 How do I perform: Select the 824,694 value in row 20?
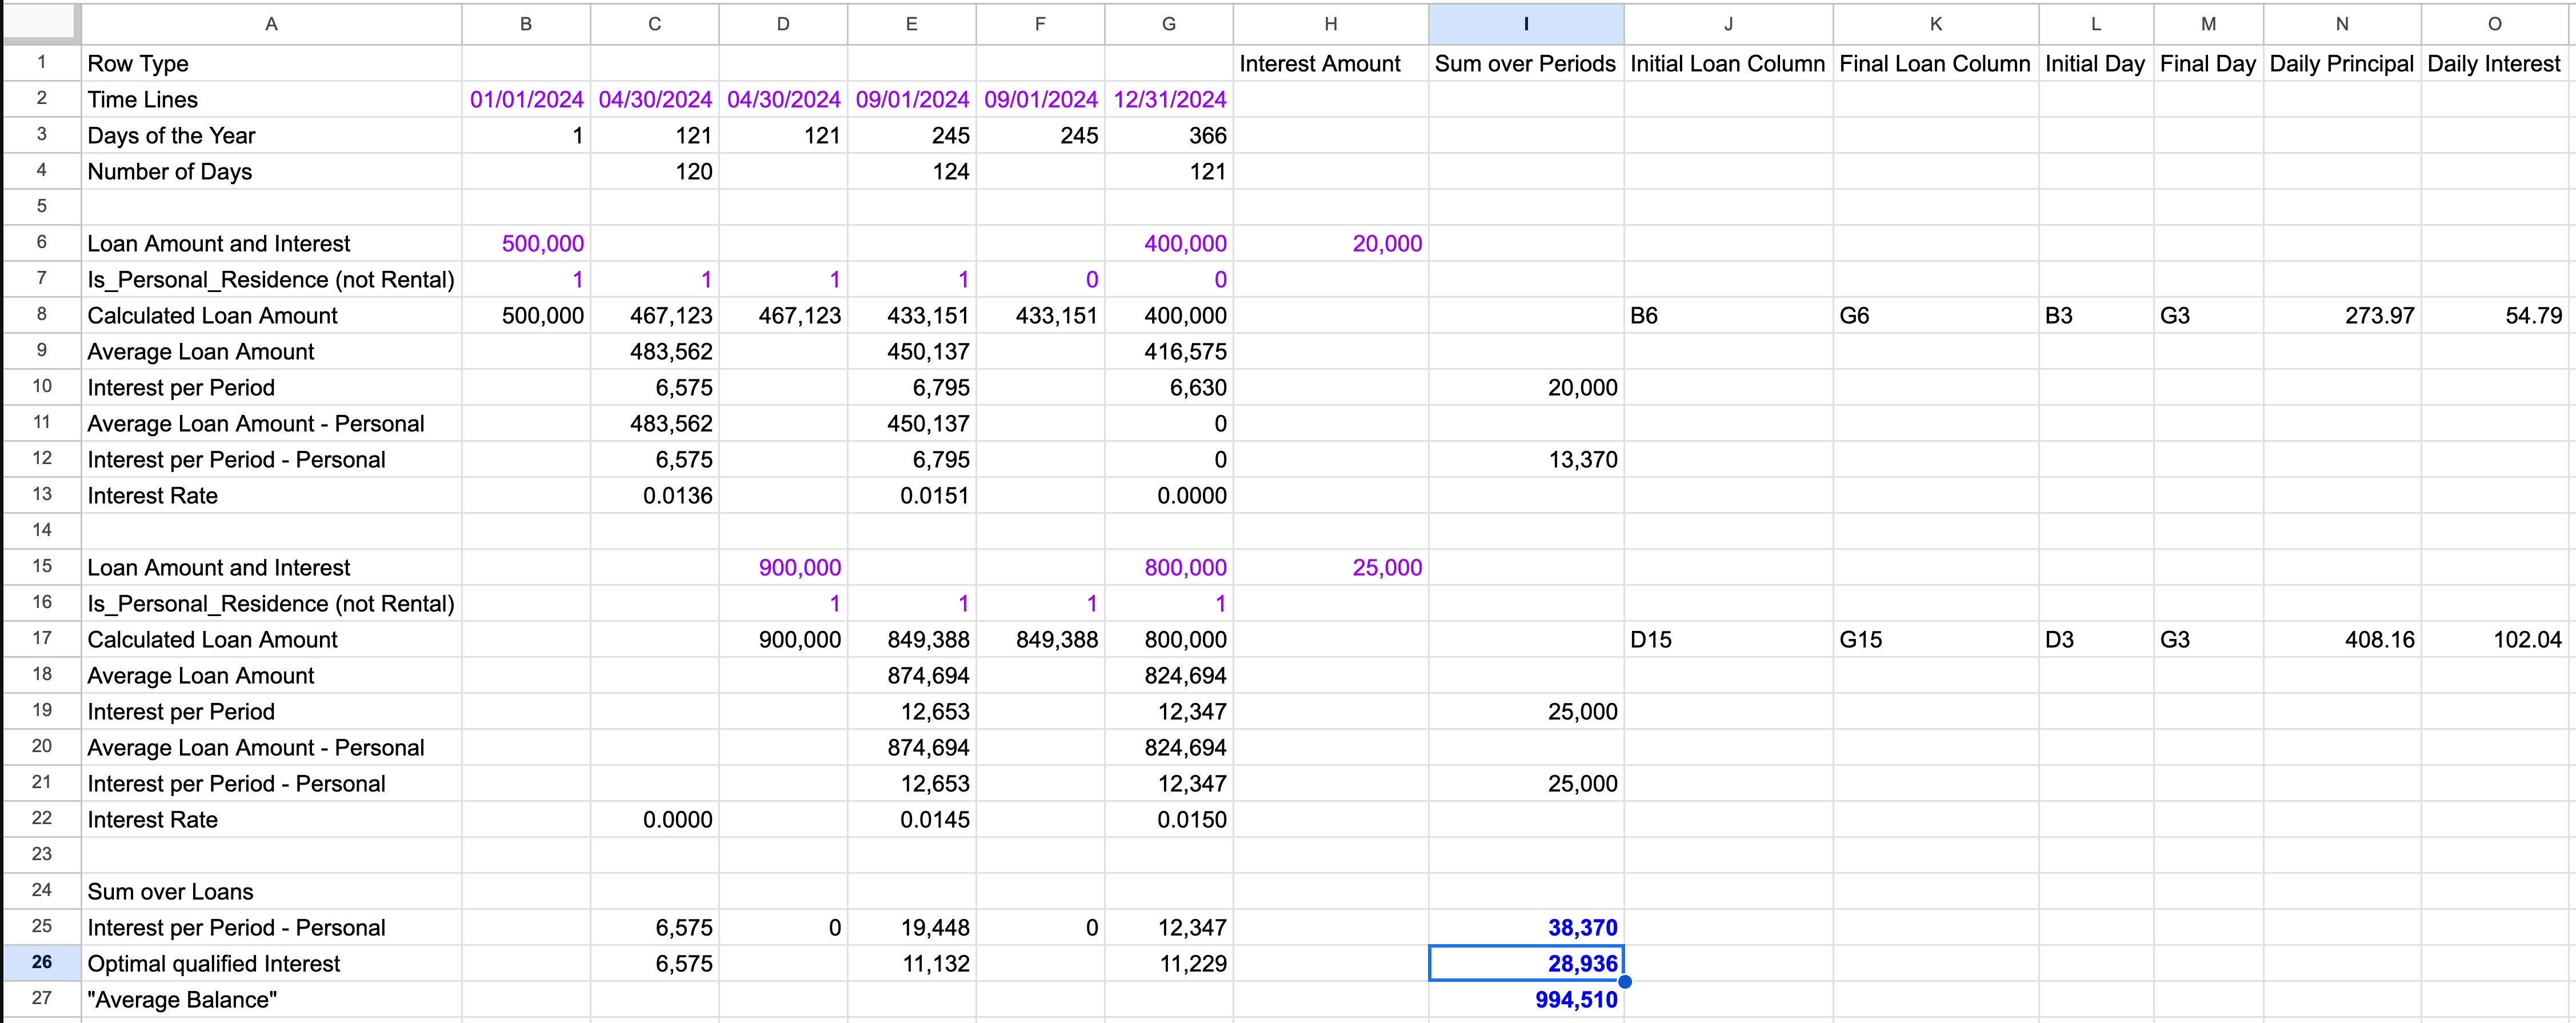pos(1169,748)
